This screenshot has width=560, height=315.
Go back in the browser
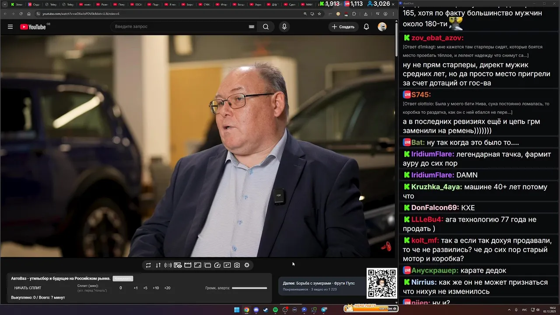[5, 14]
